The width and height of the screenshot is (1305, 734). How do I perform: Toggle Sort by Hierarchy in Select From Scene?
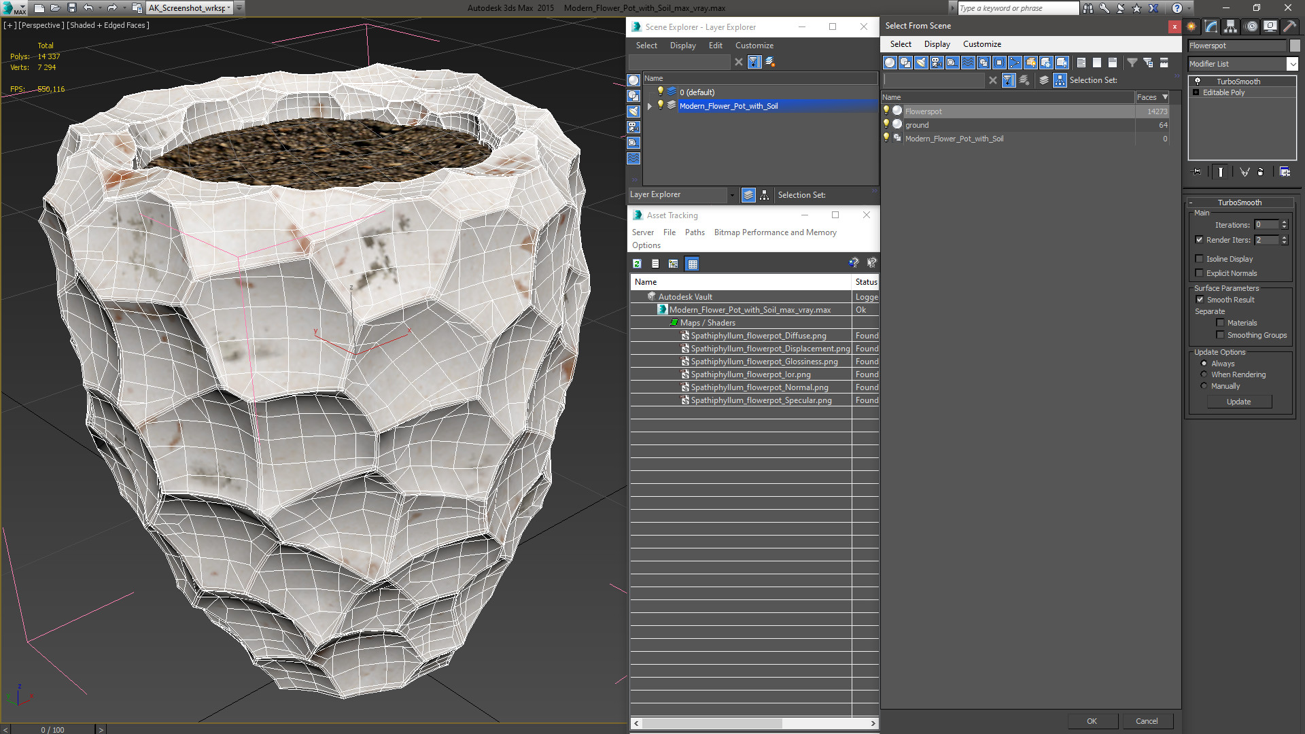pos(1060,80)
